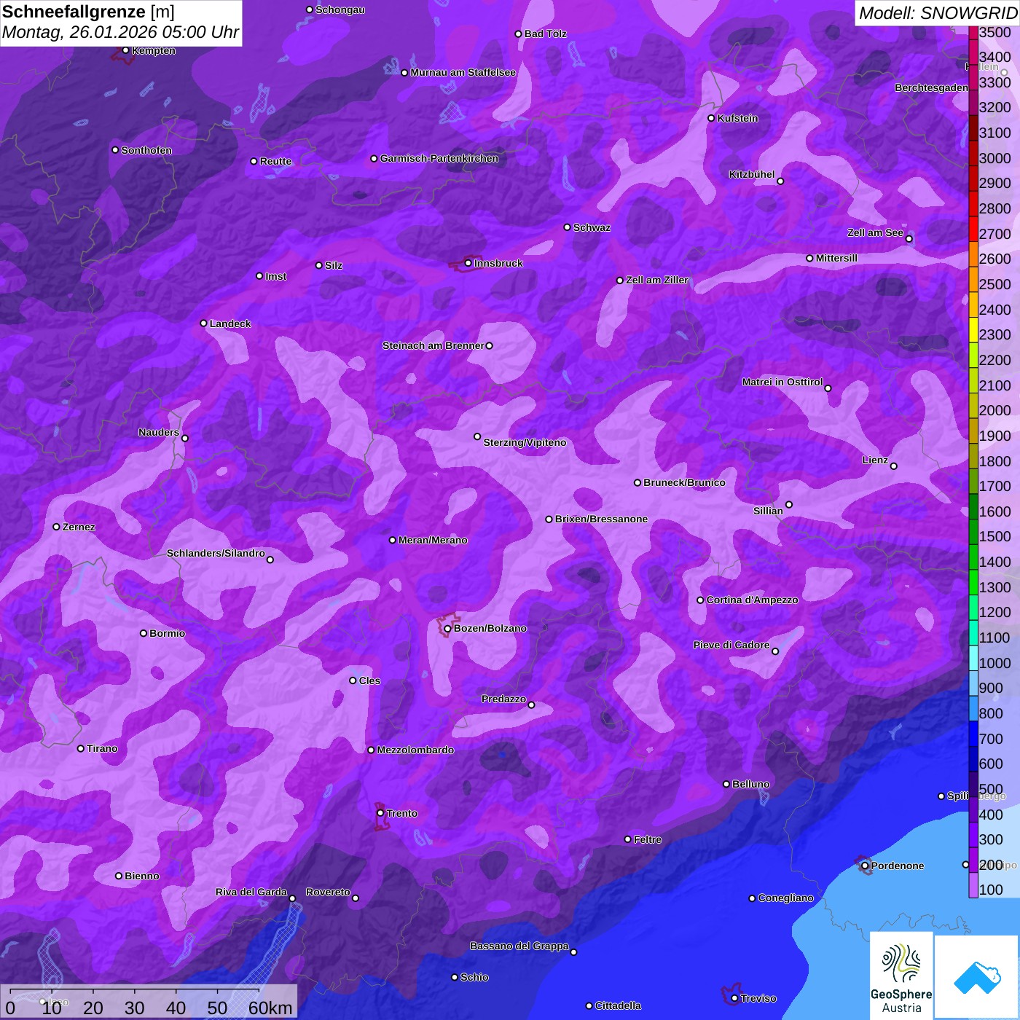Click the date Montag, 26.01.2026 05:00 Uhr
Viewport: 1020px width, 1020px height.
point(120,32)
